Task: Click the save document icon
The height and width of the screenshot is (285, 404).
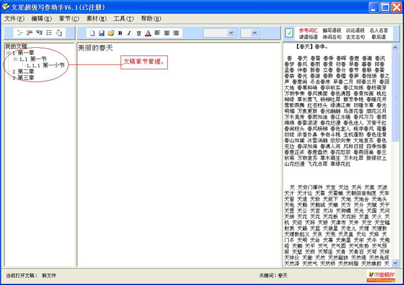Action: [101, 32]
